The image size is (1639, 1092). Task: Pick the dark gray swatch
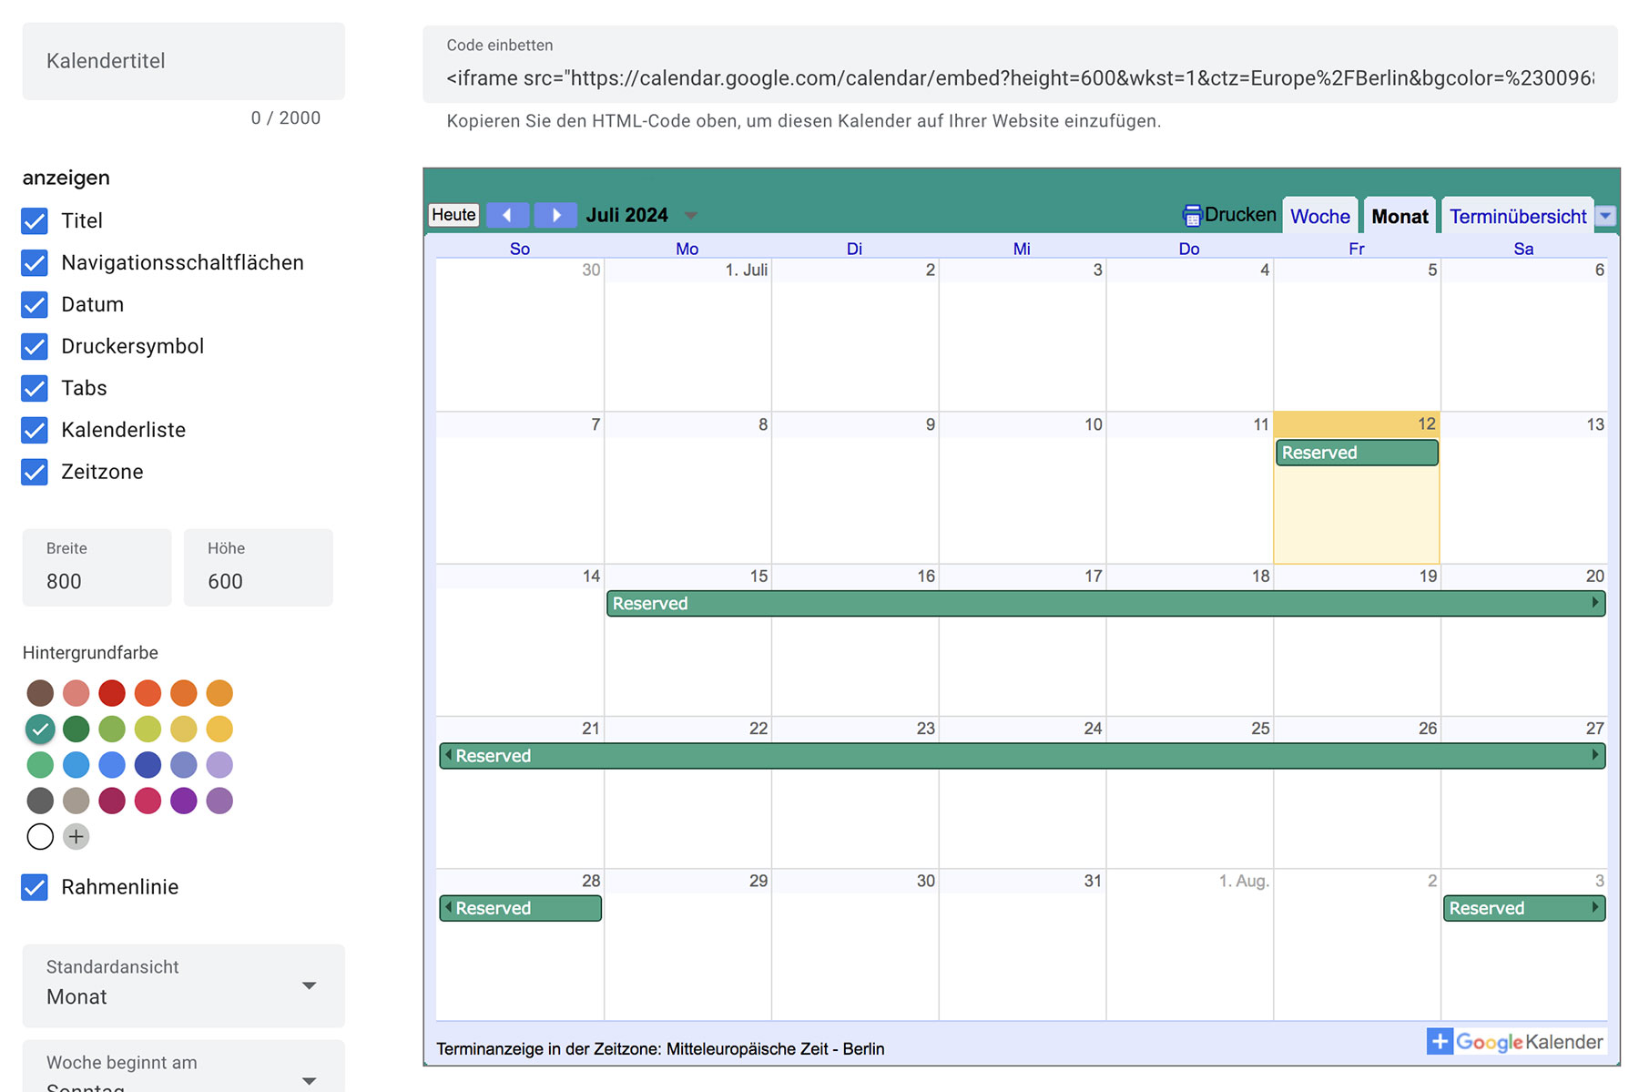click(40, 801)
